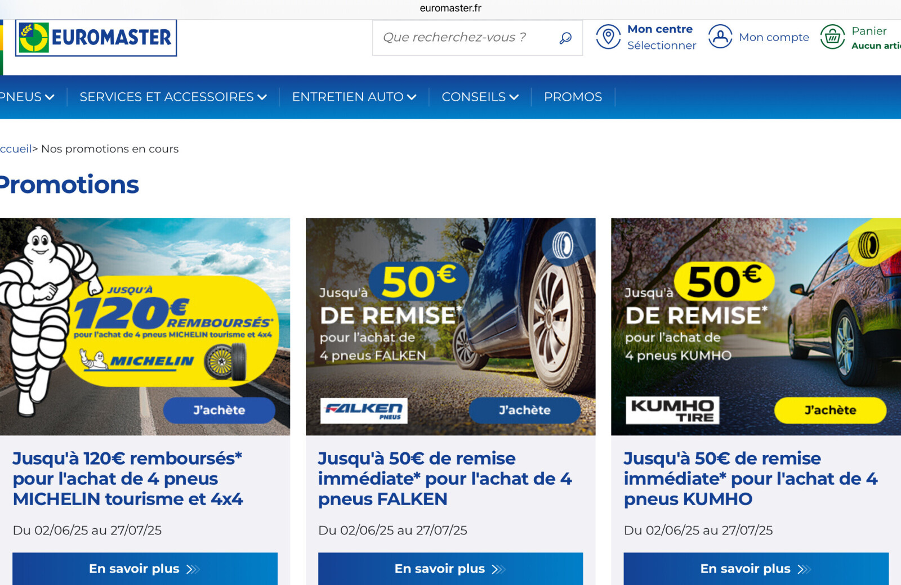Open the Kumho 50€ de remise title

point(751,479)
